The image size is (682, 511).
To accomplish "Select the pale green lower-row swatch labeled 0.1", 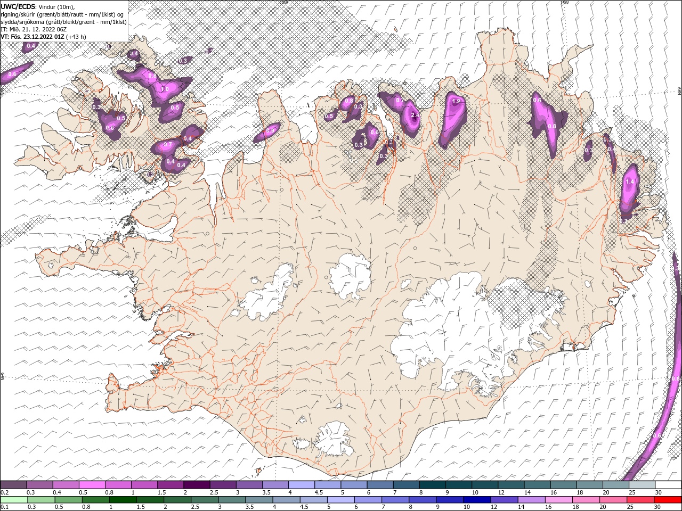I will tap(14, 499).
